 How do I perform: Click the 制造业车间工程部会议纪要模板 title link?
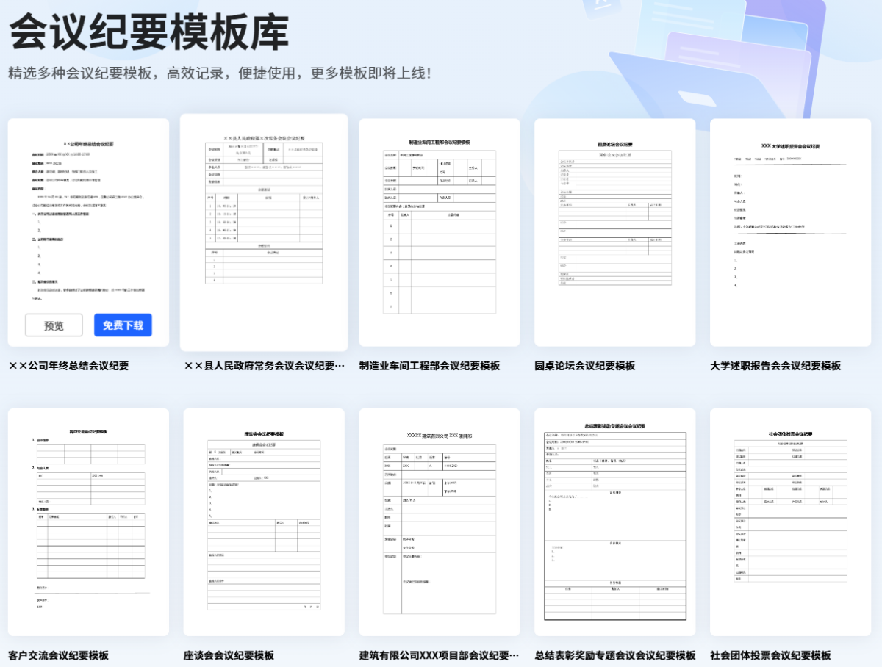point(429,366)
